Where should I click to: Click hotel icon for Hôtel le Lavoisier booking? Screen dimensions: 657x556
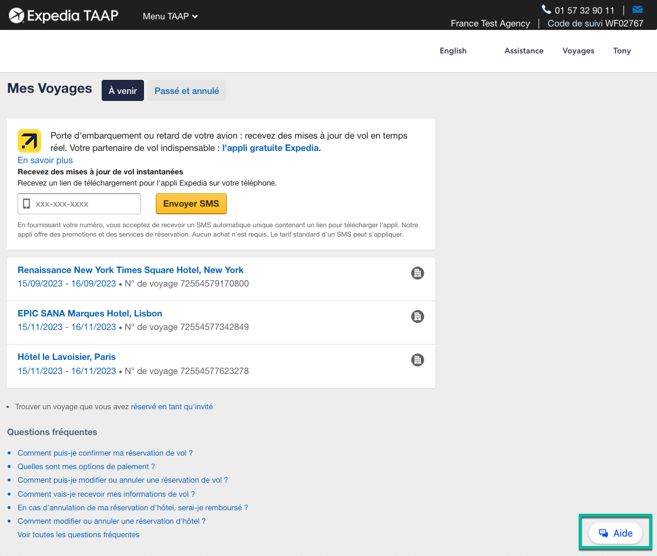coord(417,360)
